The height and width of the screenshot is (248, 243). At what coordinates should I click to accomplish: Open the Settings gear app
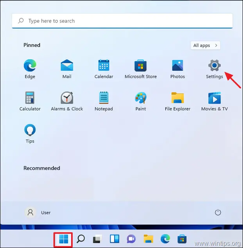pos(214,69)
